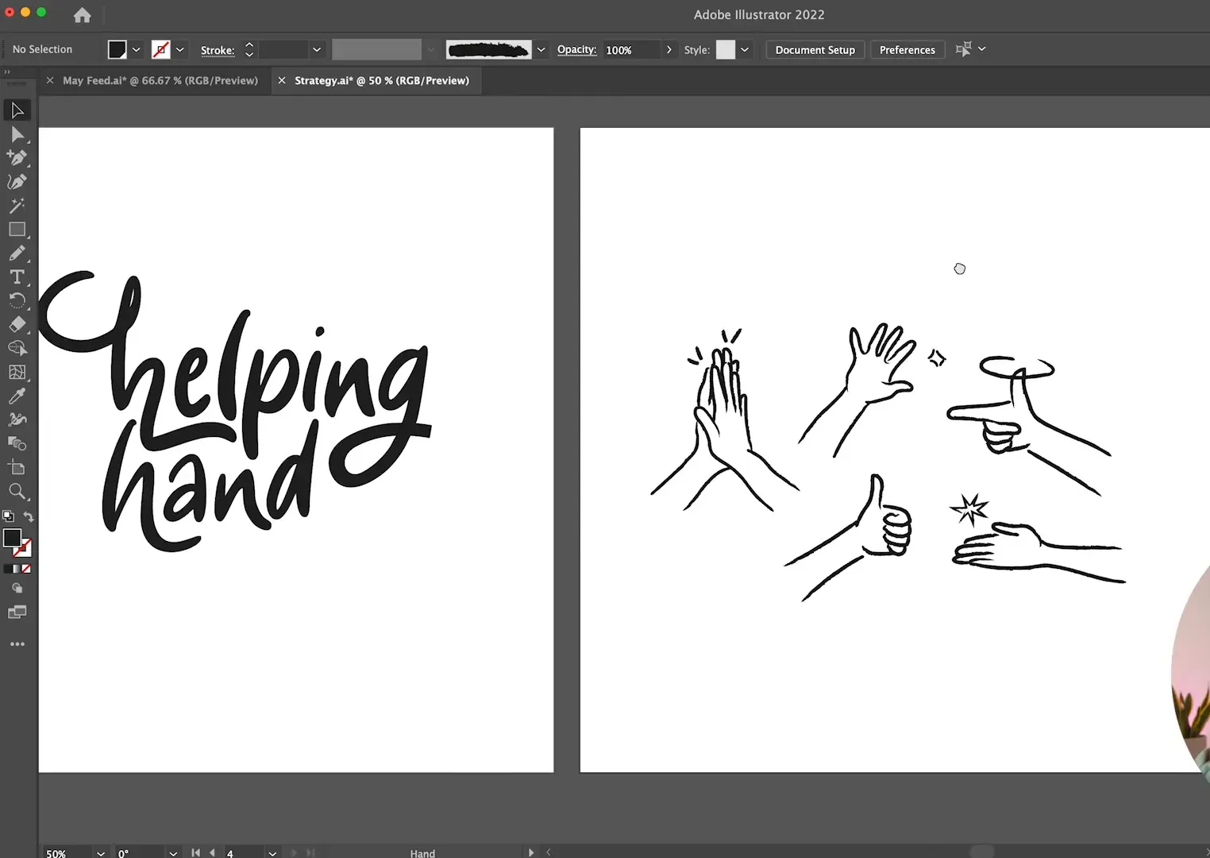Select the Type tool
1210x858 pixels.
pos(17,276)
